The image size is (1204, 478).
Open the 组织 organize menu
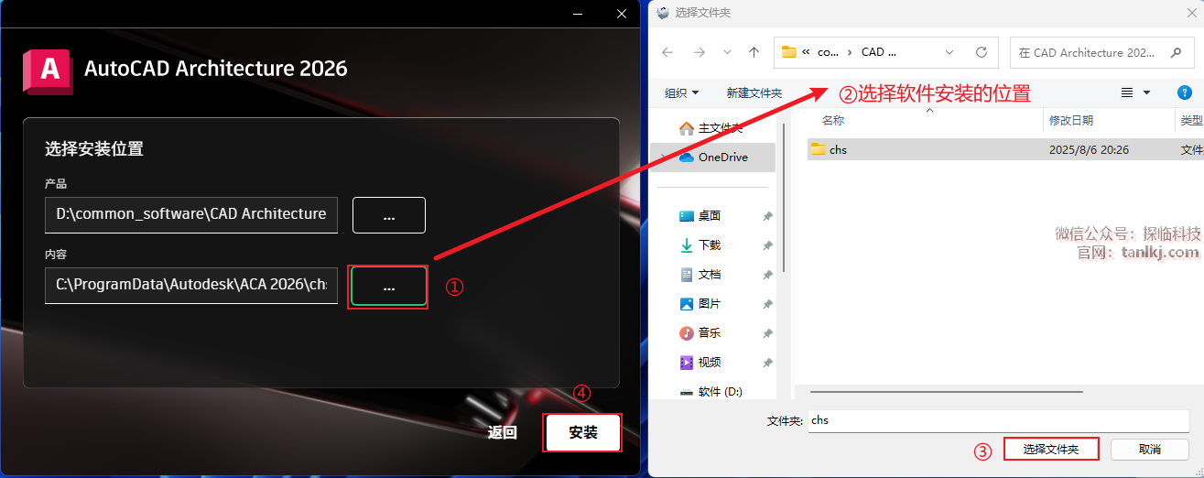(x=681, y=92)
